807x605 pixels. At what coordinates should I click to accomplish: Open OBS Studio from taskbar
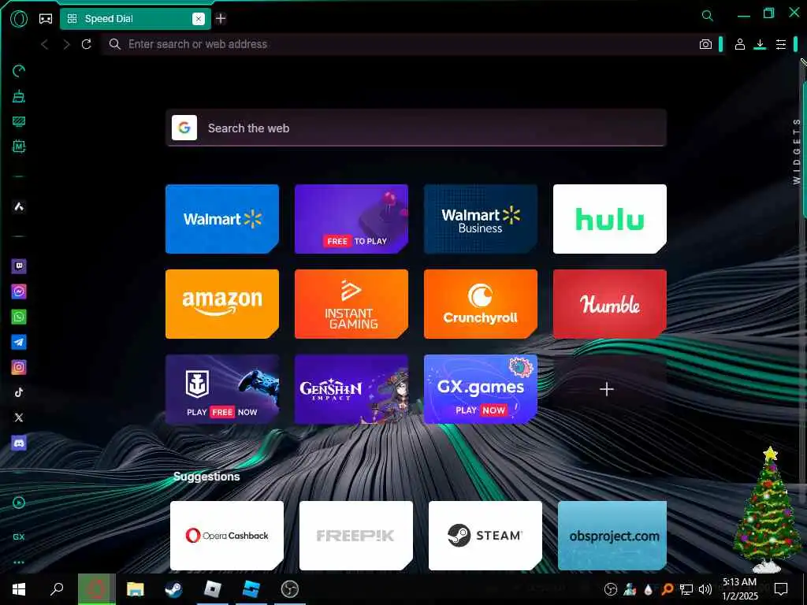point(290,589)
